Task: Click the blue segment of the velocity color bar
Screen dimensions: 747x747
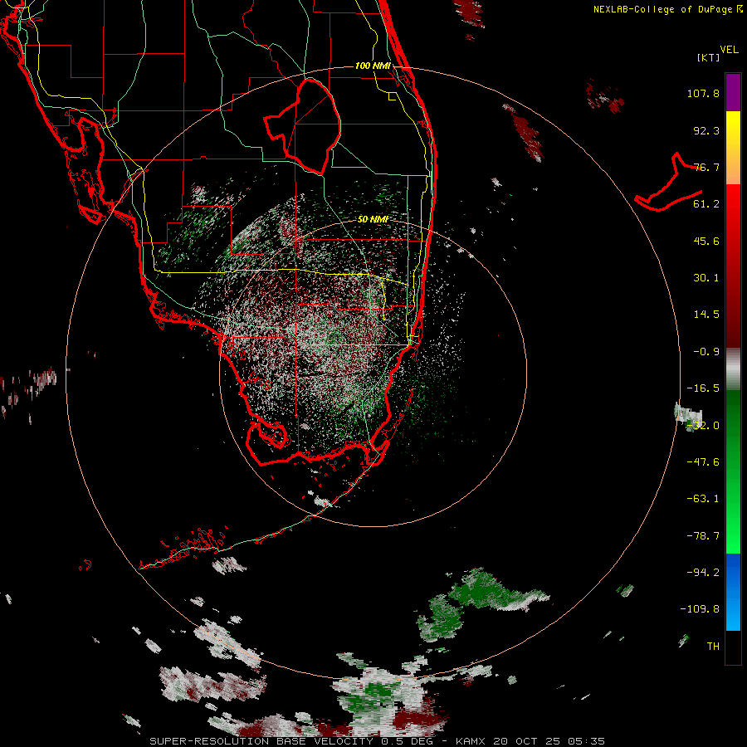Action: tap(733, 592)
